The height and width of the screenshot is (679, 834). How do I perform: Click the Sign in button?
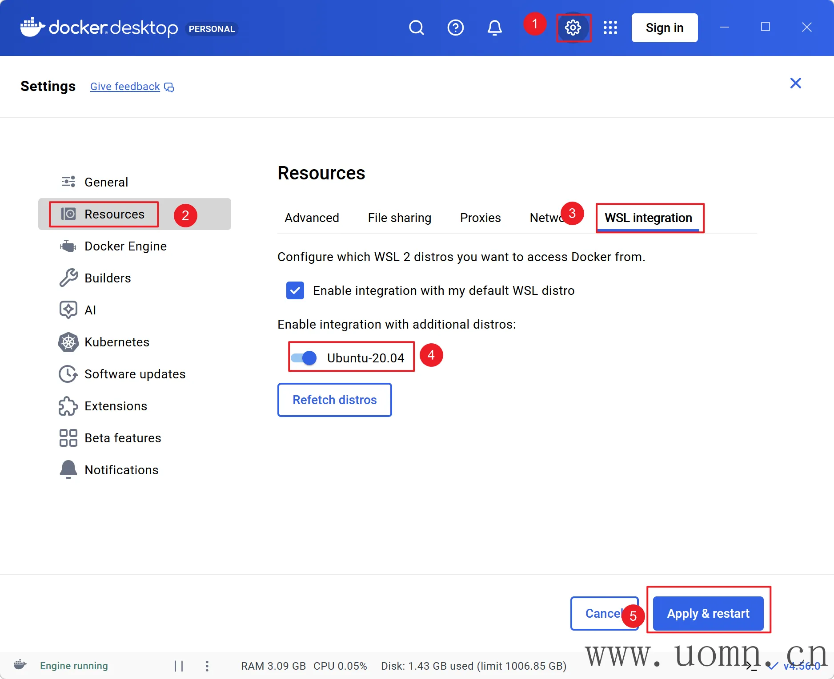[x=664, y=28]
